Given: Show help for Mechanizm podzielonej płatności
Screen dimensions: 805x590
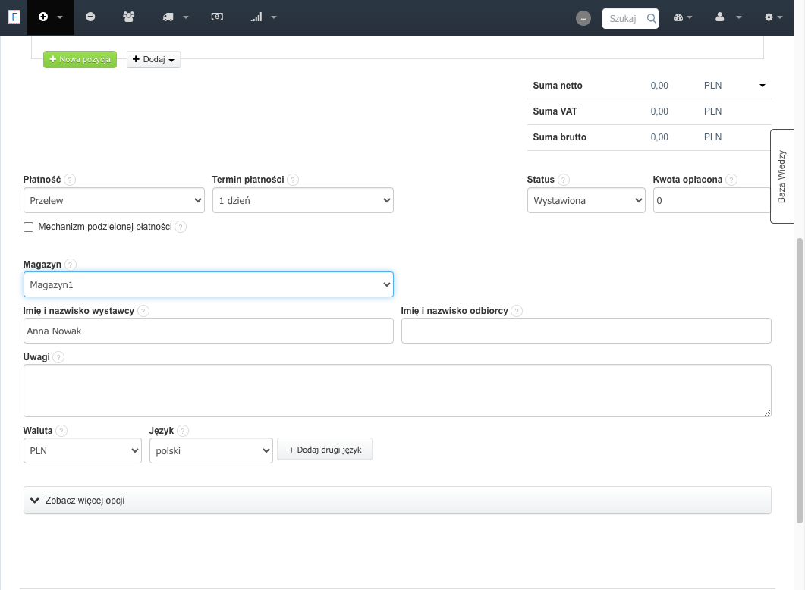Looking at the screenshot, I should [x=181, y=227].
